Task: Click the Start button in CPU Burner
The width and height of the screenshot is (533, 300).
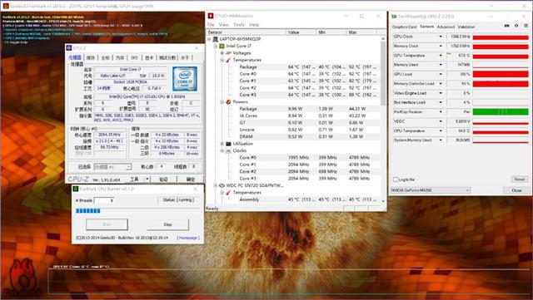Action: coord(107,224)
